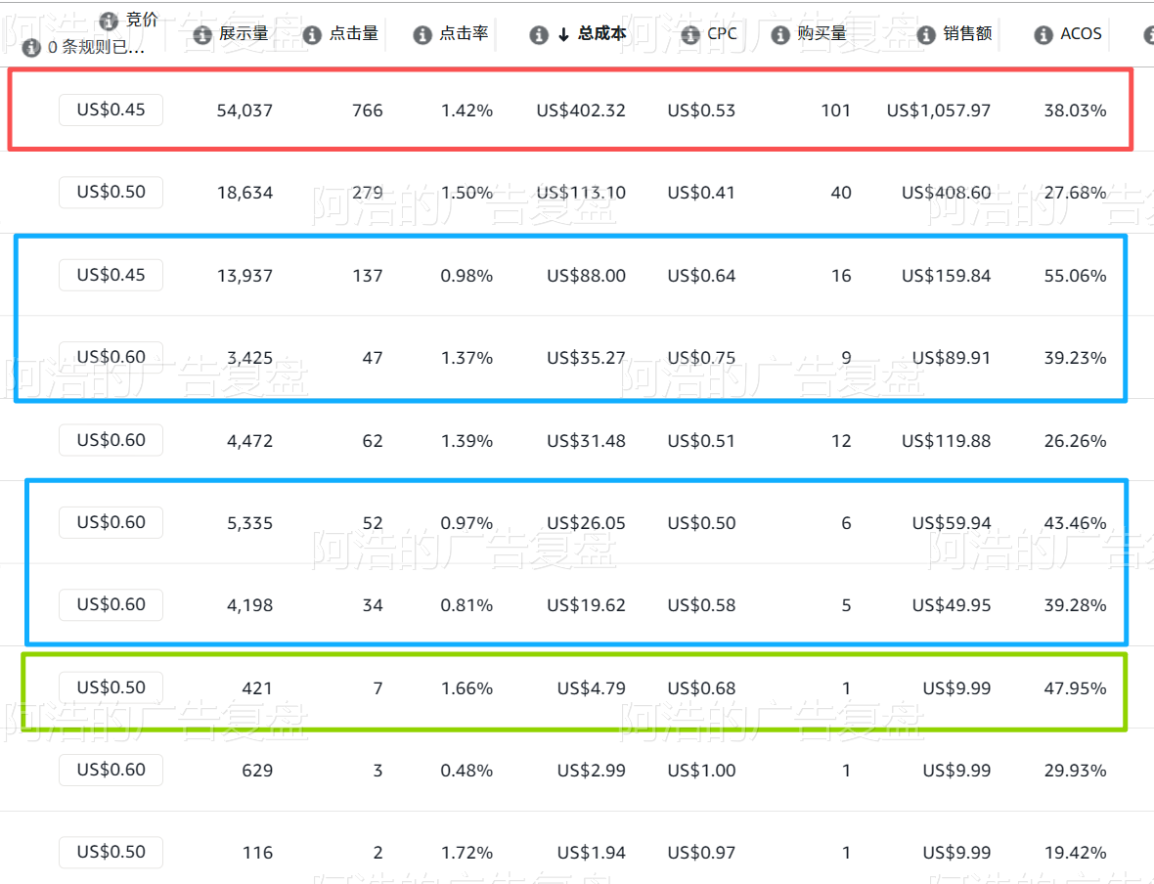Edit the US$0.50 bid for the 18,634-impressions row
This screenshot has width=1154, height=884.
111,192
